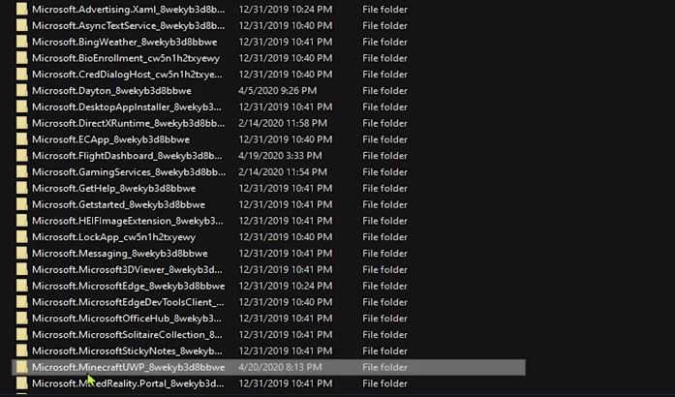
Task: Select the Microsoft.Advertising.Xaml folder name
Action: [128, 10]
